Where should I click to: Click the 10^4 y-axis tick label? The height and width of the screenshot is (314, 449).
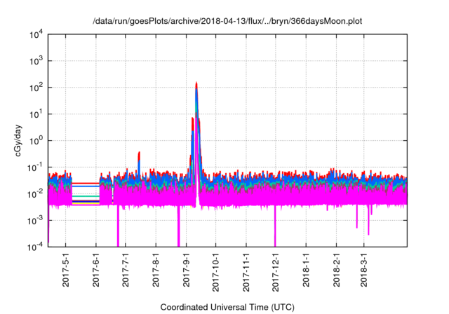[x=36, y=35]
